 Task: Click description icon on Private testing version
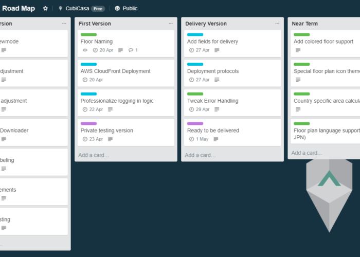pos(110,139)
